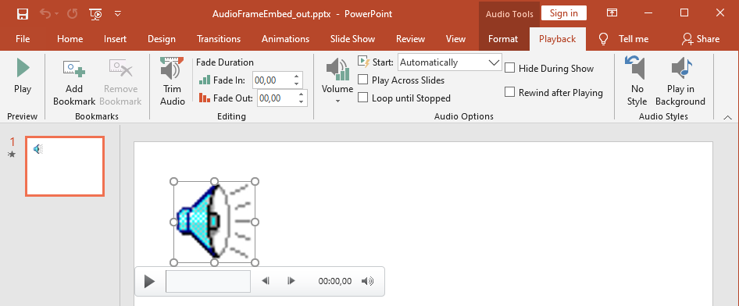The image size is (739, 306).
Task: Click the Tell me lightbulb search
Action: pos(623,39)
